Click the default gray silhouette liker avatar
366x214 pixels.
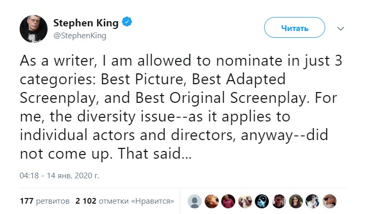194,201
